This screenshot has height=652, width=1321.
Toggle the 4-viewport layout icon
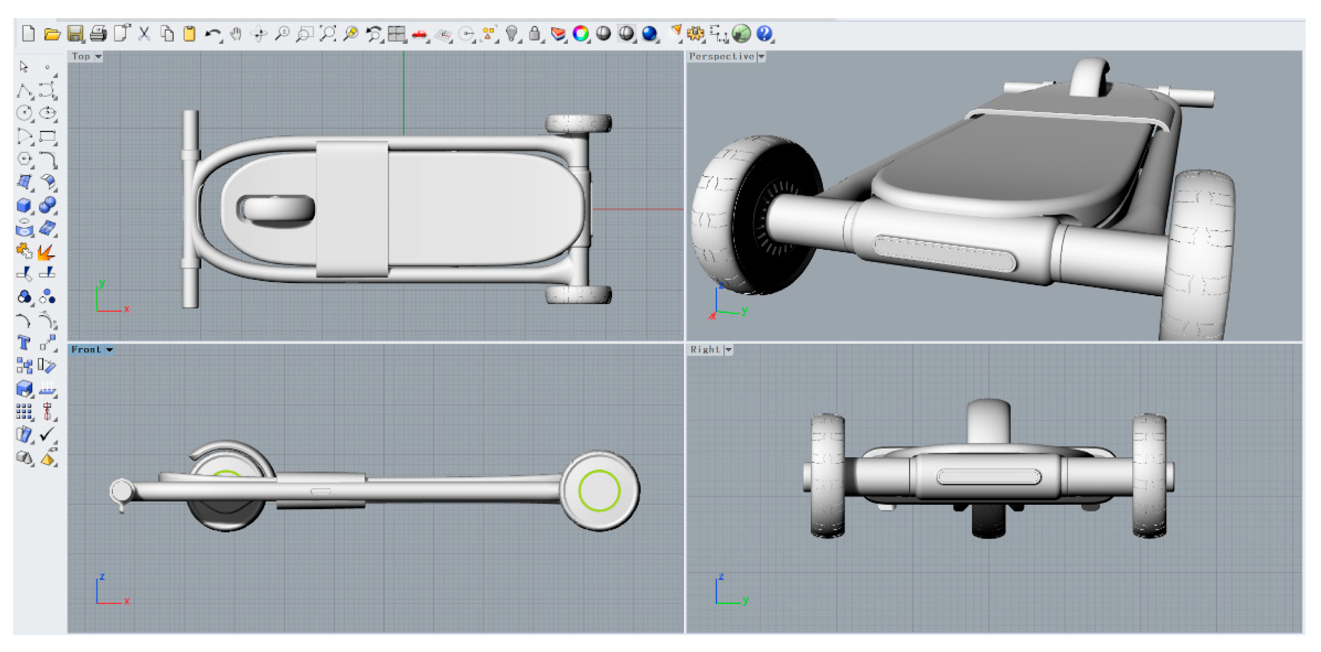pyautogui.click(x=397, y=34)
